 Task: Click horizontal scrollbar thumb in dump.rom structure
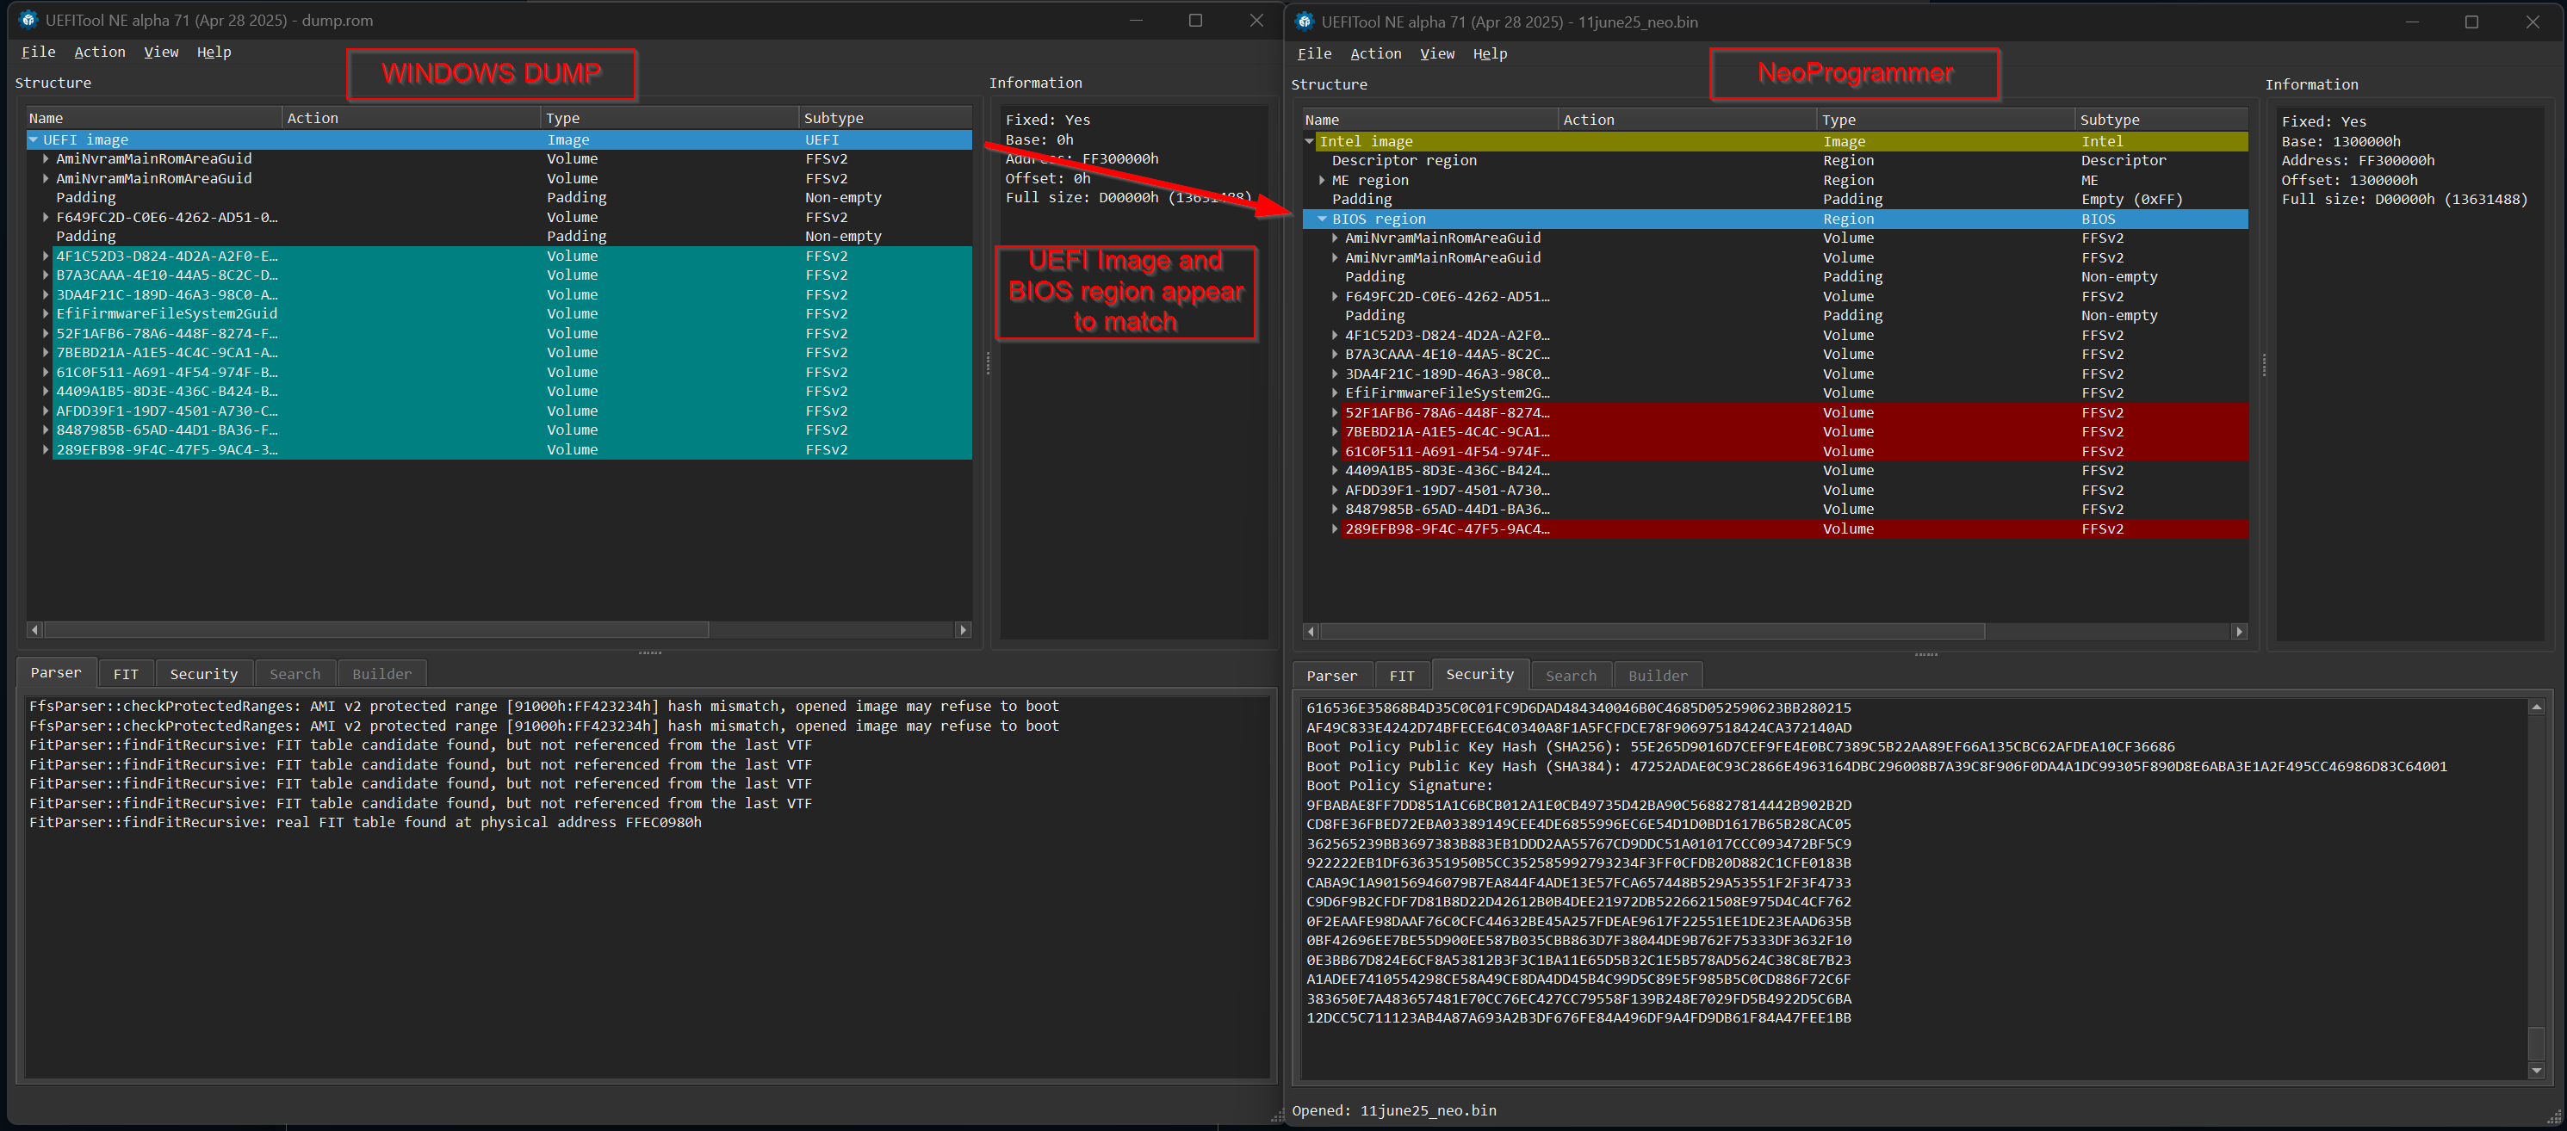[375, 631]
